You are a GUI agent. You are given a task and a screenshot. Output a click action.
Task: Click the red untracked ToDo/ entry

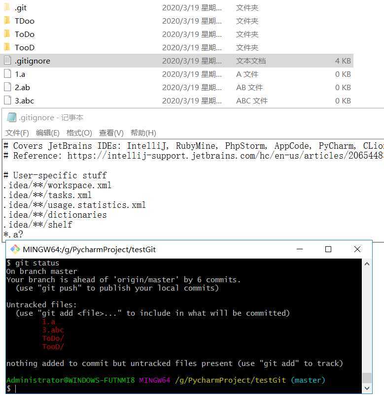pyautogui.click(x=53, y=338)
